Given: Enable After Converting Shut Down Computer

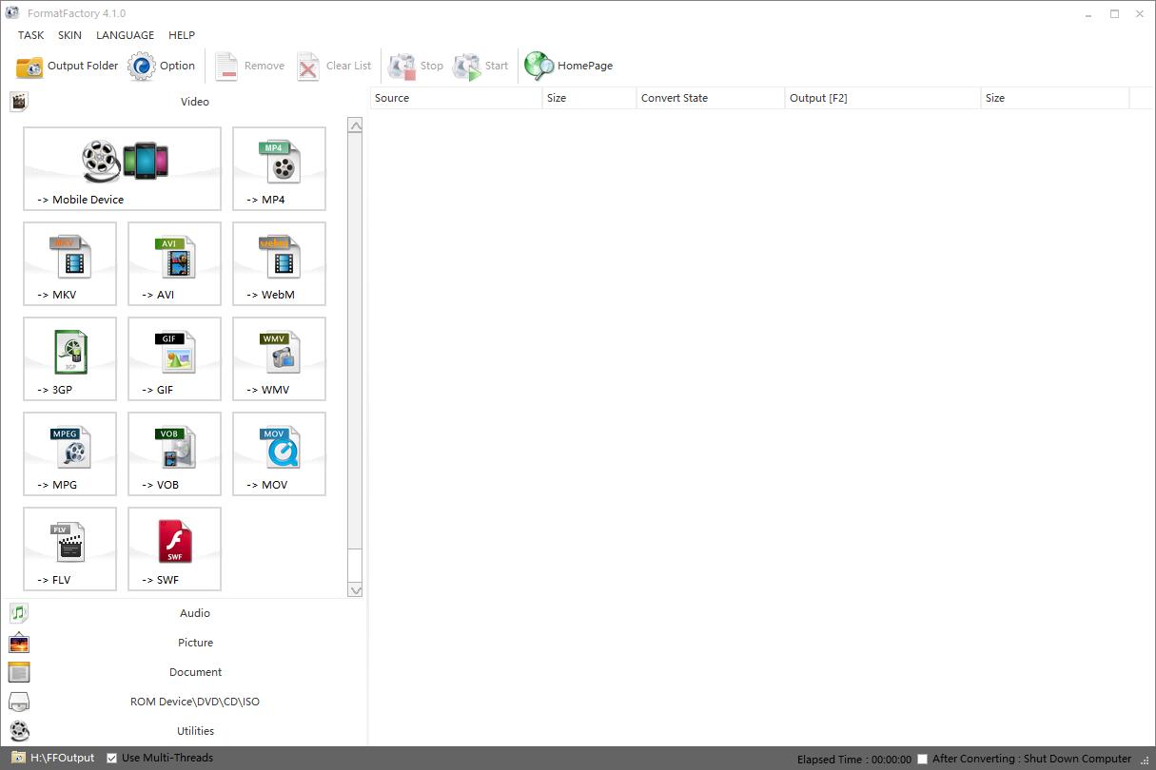Looking at the screenshot, I should click(922, 759).
